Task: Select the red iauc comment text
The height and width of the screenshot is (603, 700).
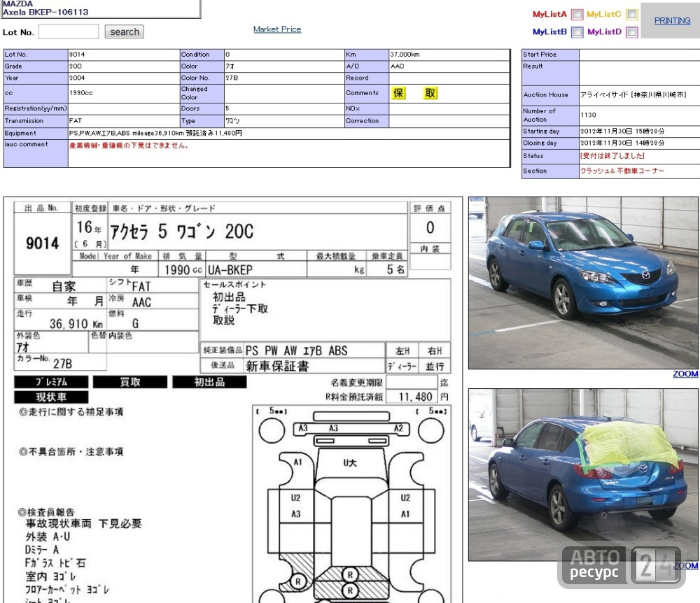Action: click(x=129, y=146)
